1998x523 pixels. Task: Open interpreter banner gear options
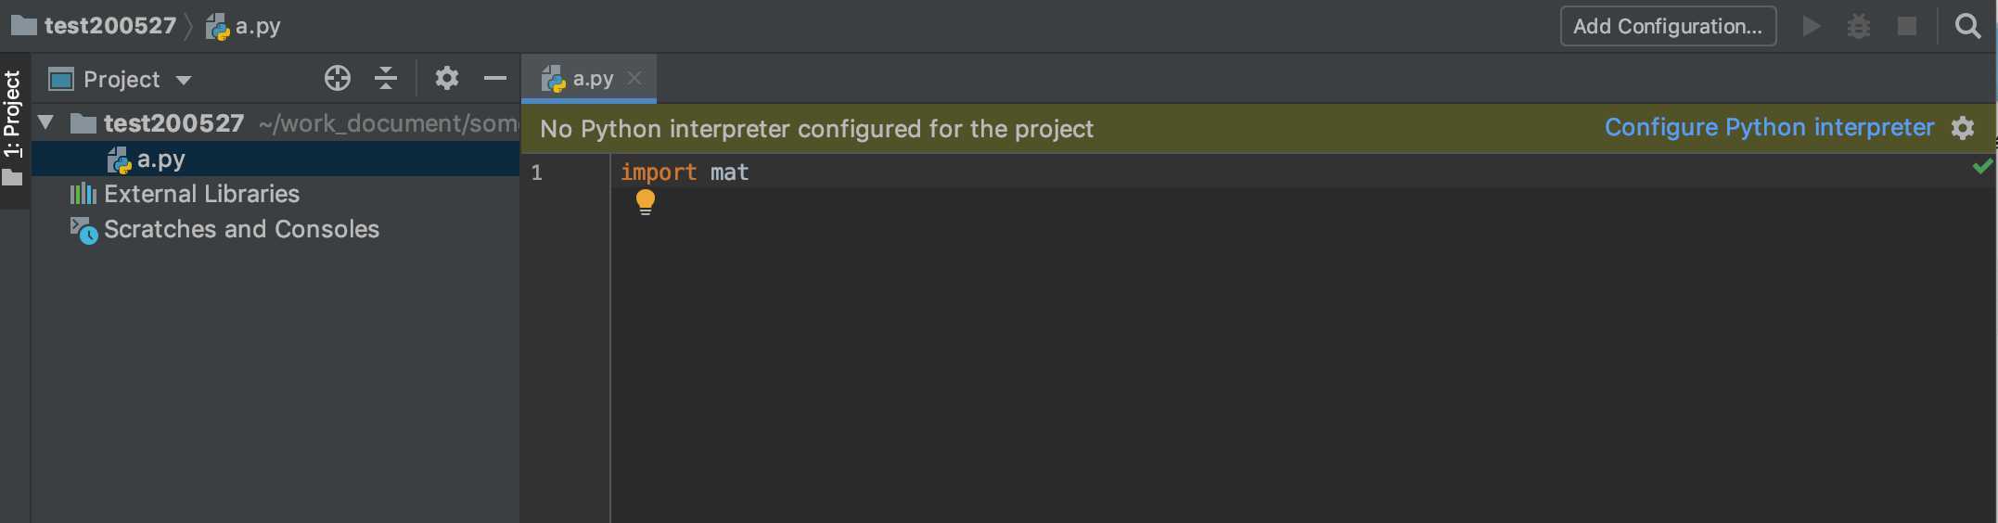pos(1963,128)
